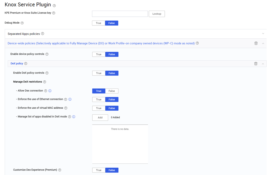The height and width of the screenshot is (175, 269).
Task: Show help for Customize Dex Experience (Premium)
Action: point(60,170)
